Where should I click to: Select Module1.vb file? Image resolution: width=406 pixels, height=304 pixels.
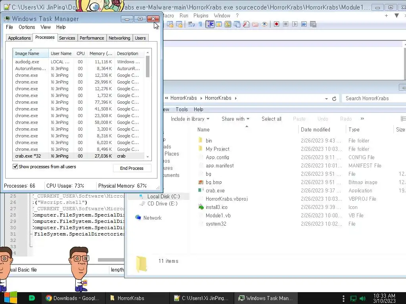218,215
